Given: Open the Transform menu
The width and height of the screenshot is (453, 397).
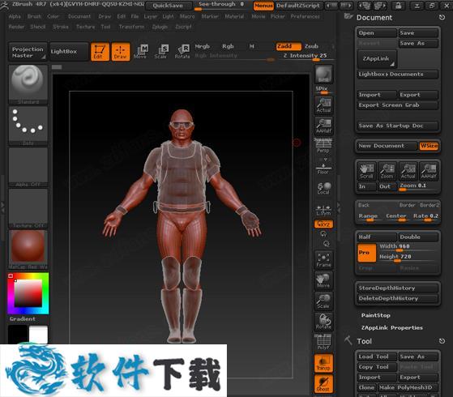Looking at the screenshot, I should click(x=131, y=27).
